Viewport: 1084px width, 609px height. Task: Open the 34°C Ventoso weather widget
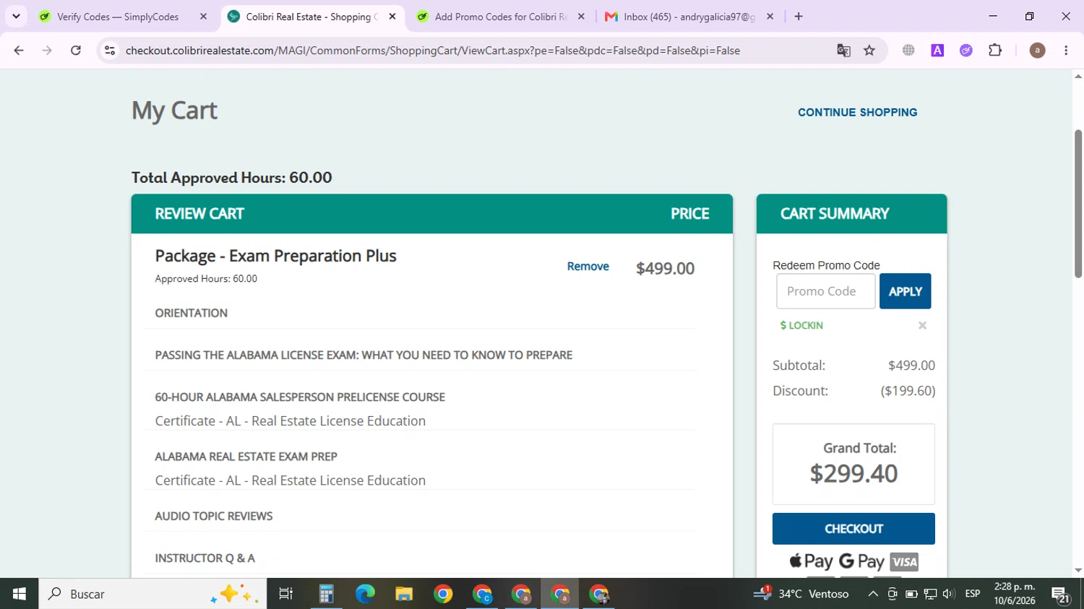[x=801, y=594]
